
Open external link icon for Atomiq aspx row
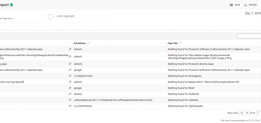(x=70, y=64)
